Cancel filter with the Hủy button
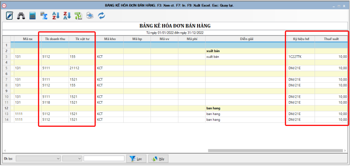This screenshot has width=350, height=166. (x=158, y=159)
